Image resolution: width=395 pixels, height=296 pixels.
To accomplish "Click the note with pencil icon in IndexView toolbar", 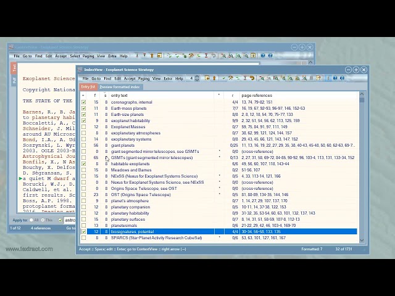I will (318, 78).
